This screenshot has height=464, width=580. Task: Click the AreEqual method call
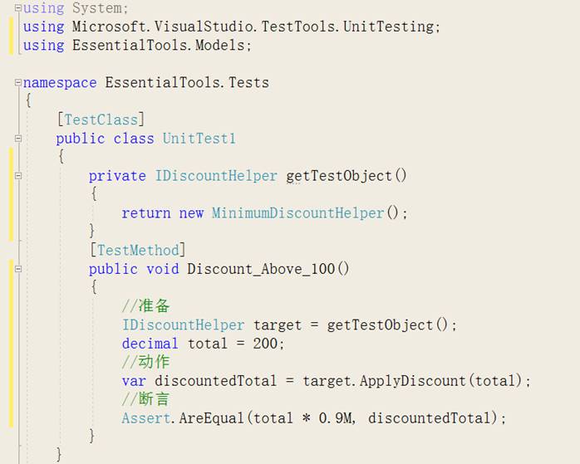tap(213, 418)
